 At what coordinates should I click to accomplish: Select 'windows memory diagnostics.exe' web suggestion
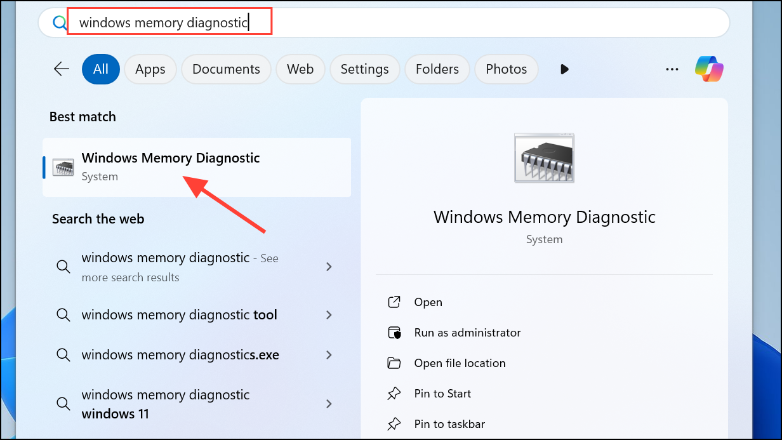click(197, 355)
